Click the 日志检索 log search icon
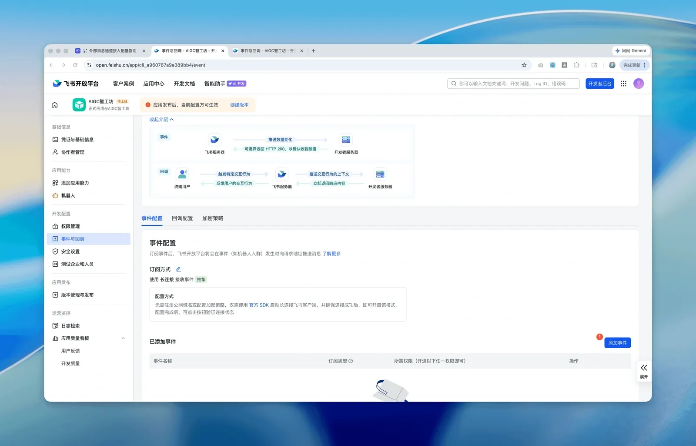This screenshot has height=446, width=696. (55, 326)
